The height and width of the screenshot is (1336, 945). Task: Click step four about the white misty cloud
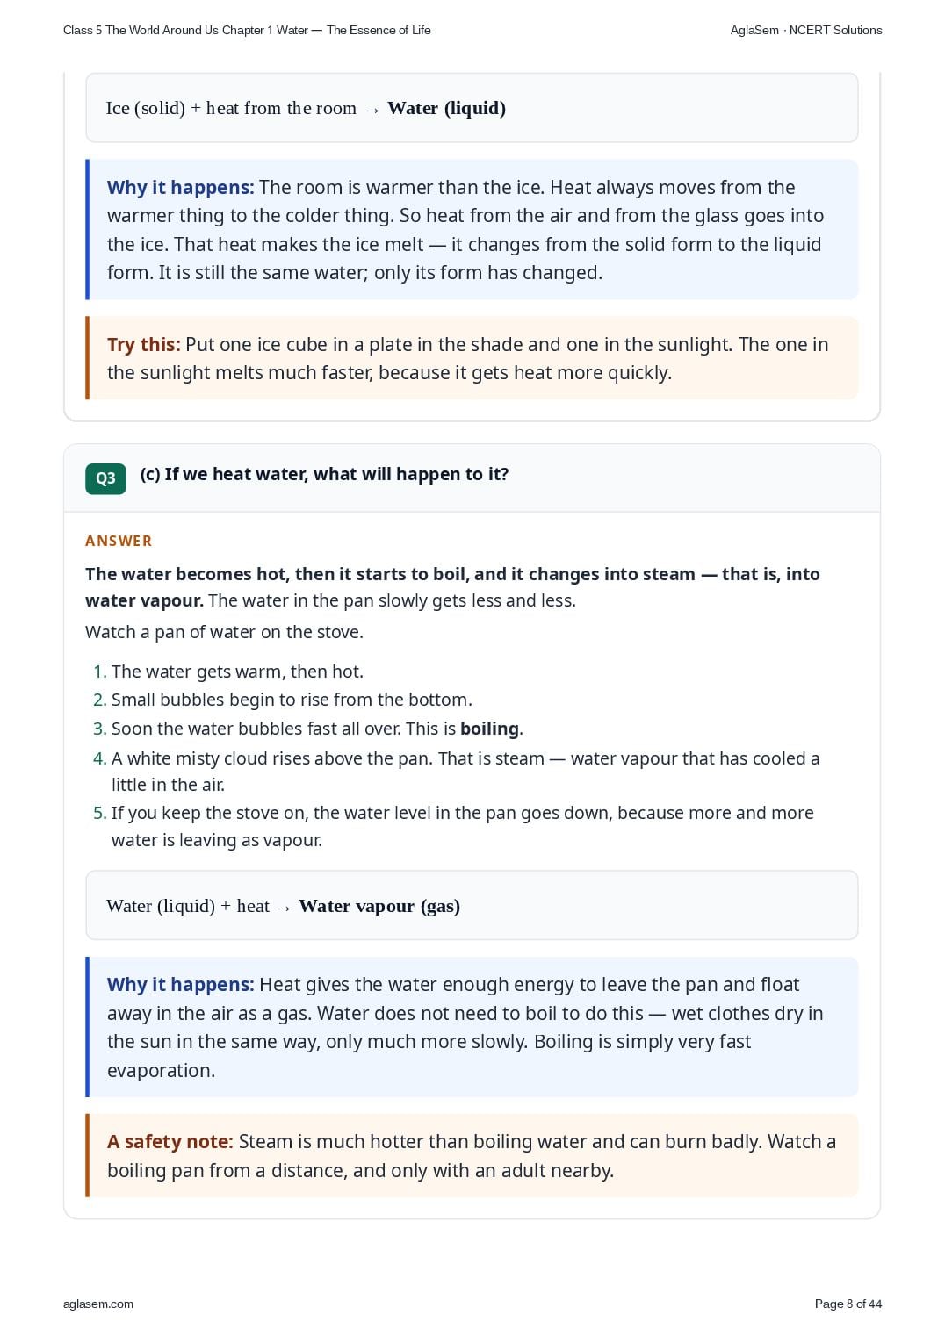point(457,771)
